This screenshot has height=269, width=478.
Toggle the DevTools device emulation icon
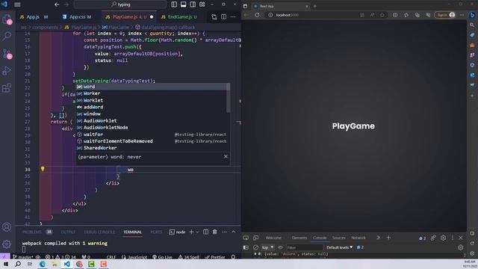coord(255,238)
